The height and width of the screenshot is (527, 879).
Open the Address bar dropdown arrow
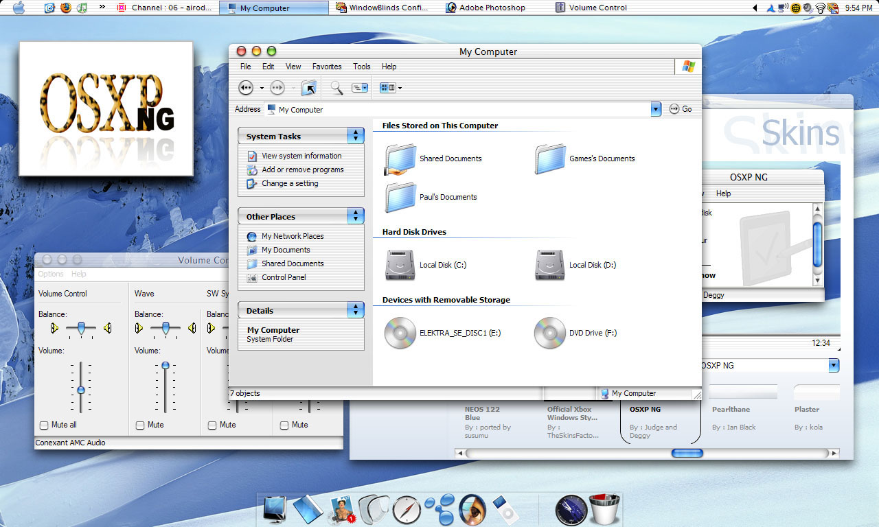(656, 109)
